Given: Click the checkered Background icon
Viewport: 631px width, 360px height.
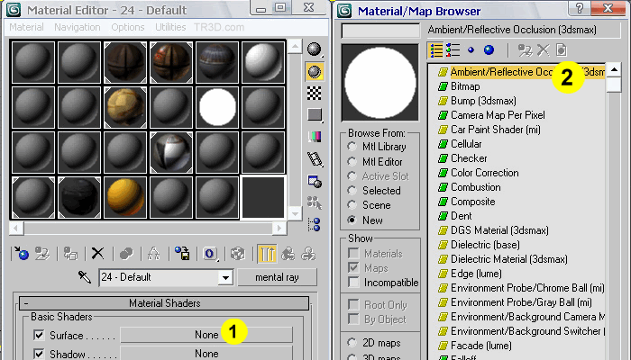Looking at the screenshot, I should [315, 93].
